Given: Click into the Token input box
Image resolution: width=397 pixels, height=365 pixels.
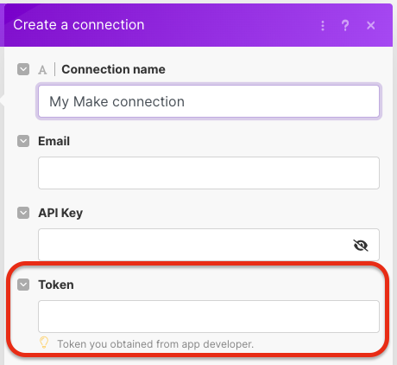Looking at the screenshot, I should (209, 317).
